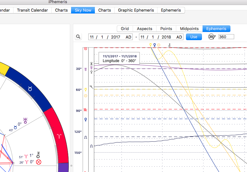Click Chiron glyph in the chart wheel
Screen dimensions: 247x172
coord(38,155)
